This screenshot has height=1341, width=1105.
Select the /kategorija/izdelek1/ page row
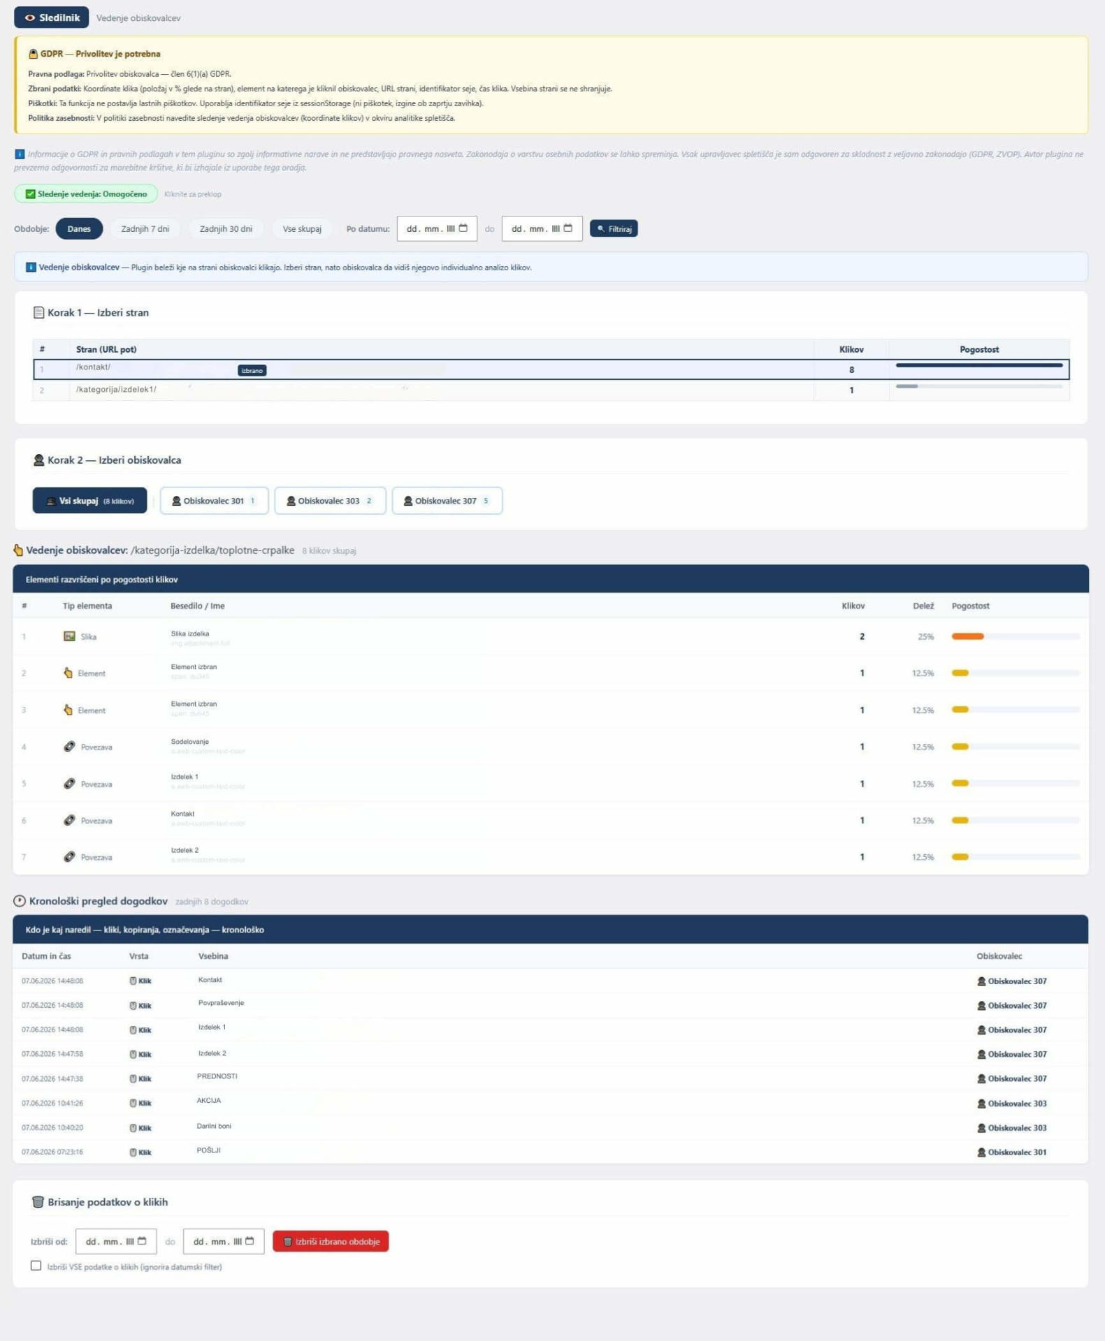pyautogui.click(x=551, y=390)
